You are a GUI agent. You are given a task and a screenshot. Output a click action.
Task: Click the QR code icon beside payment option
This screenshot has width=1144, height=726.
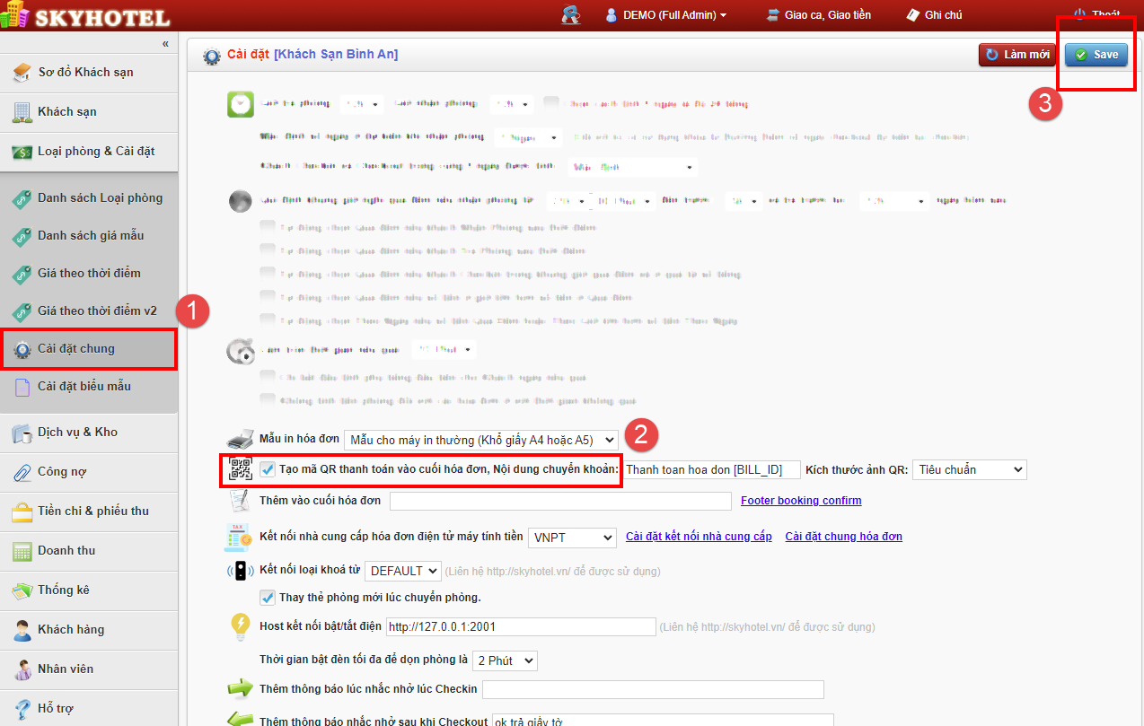coord(240,469)
